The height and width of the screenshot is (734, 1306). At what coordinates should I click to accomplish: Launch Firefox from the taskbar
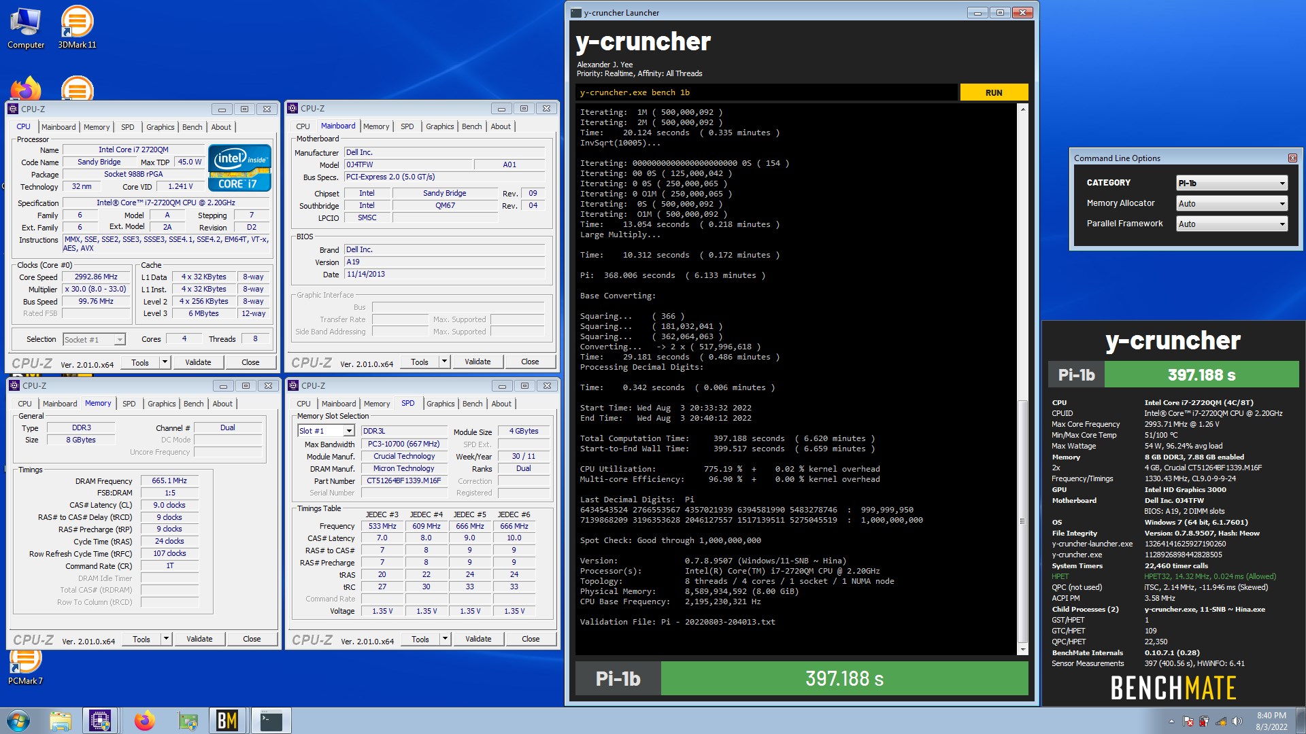[x=144, y=720]
